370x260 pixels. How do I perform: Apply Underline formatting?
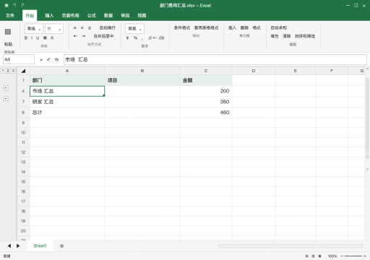(38, 38)
